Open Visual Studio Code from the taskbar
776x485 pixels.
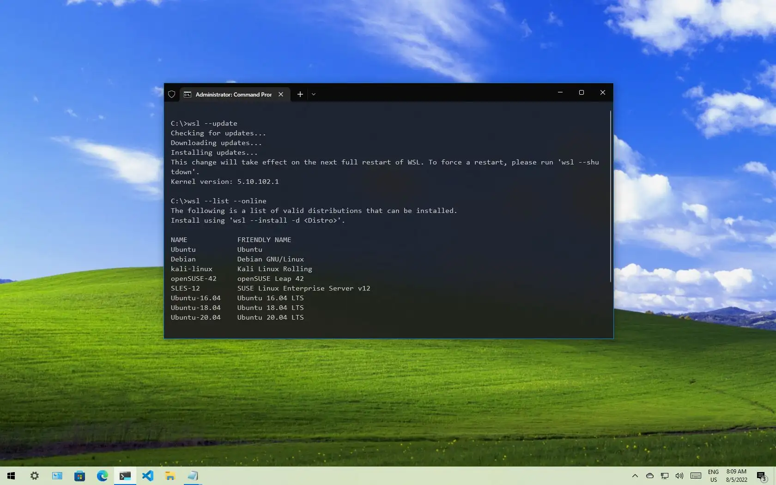point(148,476)
